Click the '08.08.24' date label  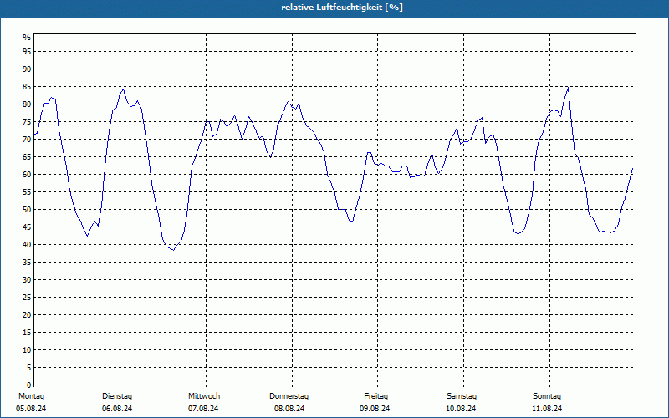point(289,409)
